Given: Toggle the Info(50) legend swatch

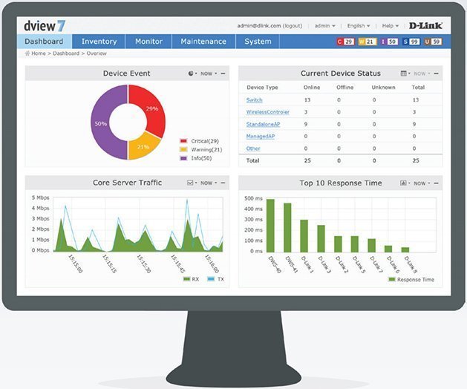Looking at the screenshot, I should 183,158.
